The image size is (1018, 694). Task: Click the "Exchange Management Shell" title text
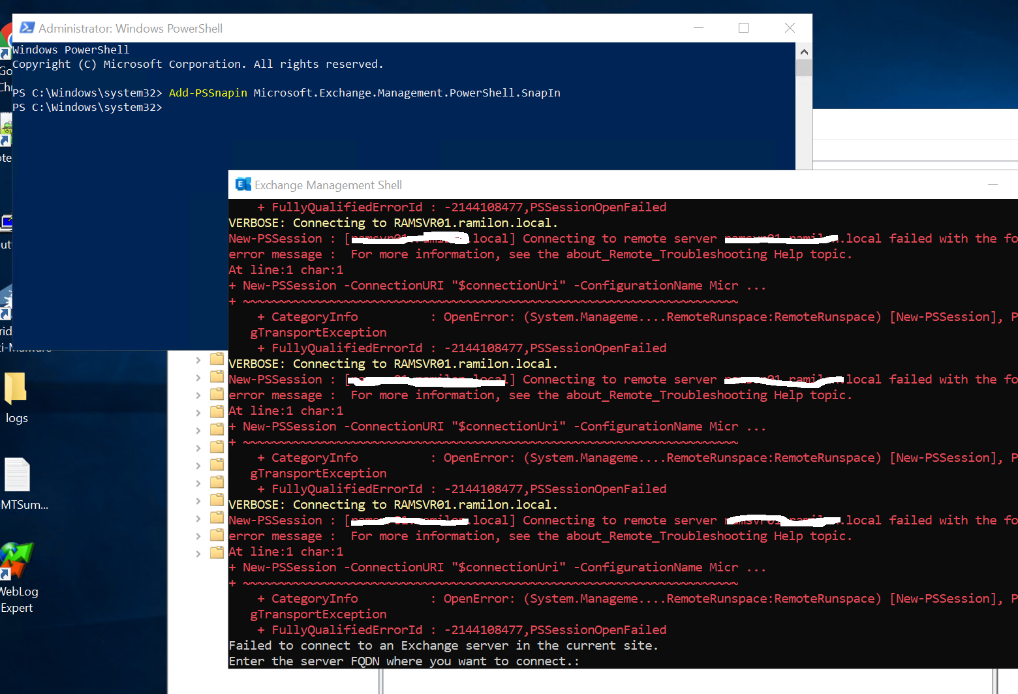pos(328,185)
